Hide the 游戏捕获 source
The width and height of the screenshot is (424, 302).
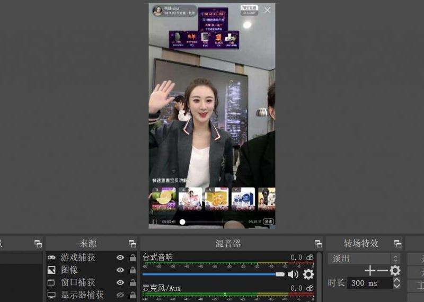120,257
